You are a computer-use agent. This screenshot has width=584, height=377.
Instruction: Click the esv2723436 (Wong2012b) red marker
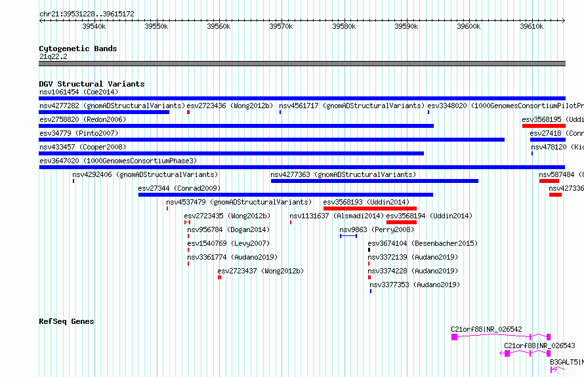pyautogui.click(x=188, y=112)
